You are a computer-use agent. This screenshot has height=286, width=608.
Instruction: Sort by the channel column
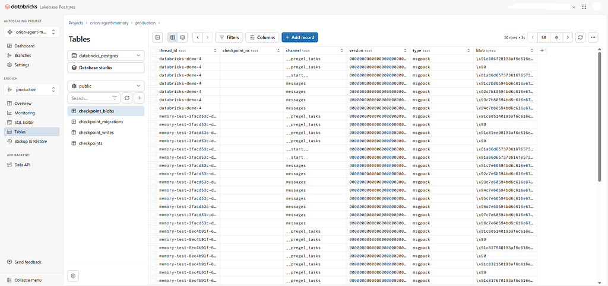(341, 51)
